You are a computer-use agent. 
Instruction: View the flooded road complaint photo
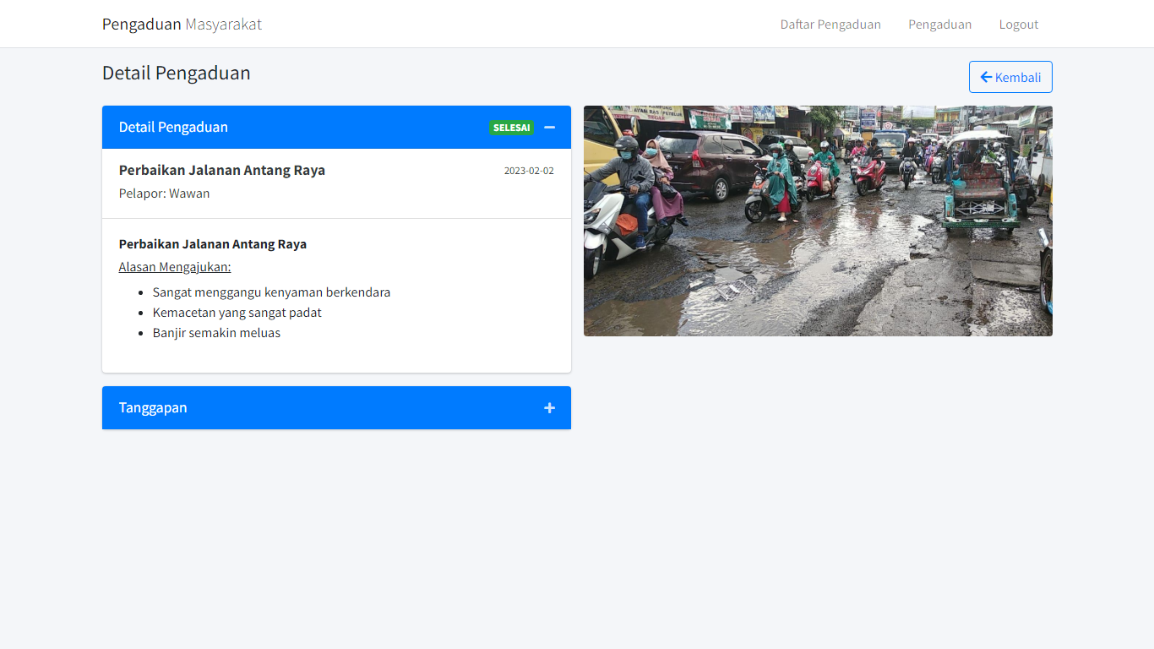pyautogui.click(x=818, y=221)
